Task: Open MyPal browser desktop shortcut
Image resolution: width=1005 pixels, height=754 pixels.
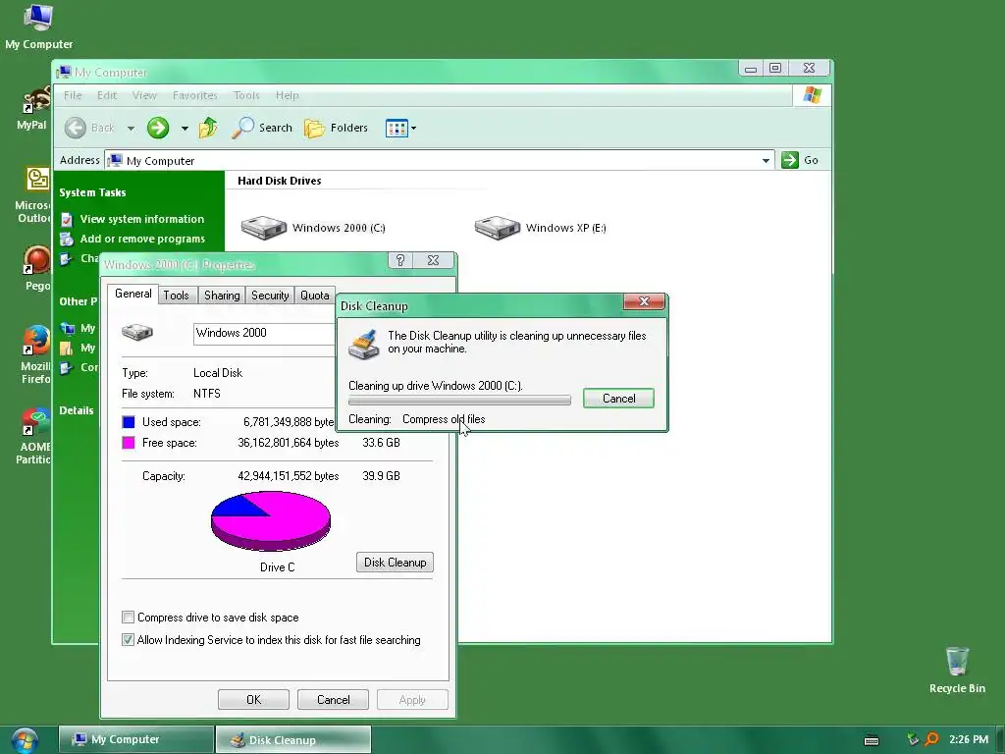Action: pos(33,108)
